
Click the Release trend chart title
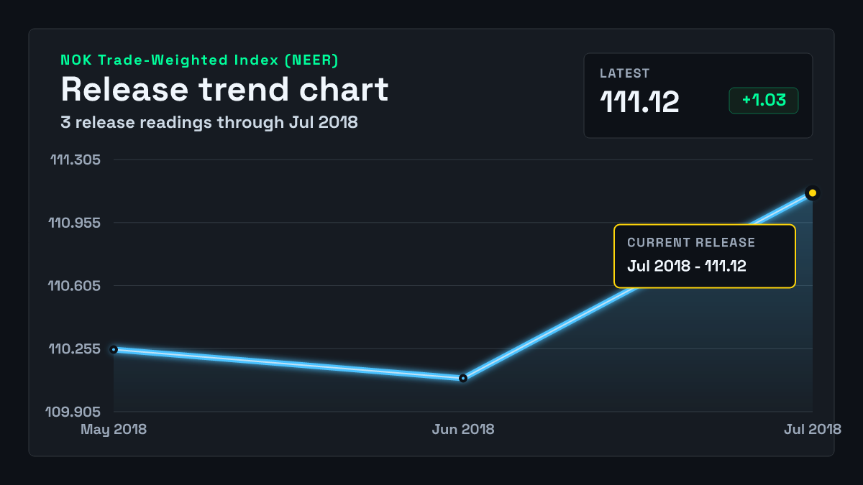pos(224,89)
